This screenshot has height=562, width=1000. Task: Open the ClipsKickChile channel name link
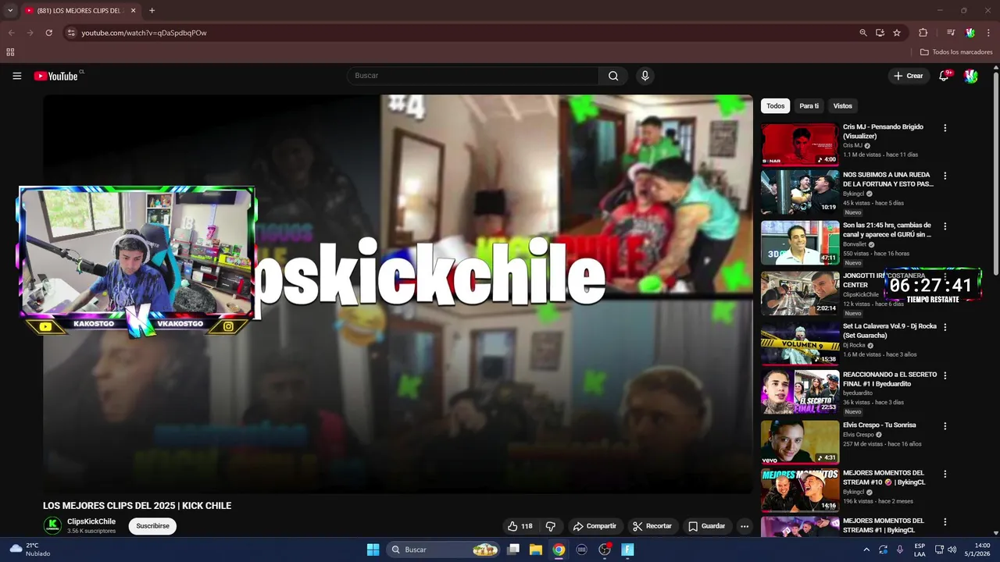tap(91, 521)
